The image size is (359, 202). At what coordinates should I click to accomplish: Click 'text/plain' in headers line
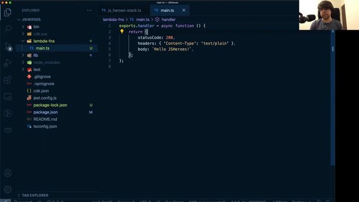(x=215, y=43)
